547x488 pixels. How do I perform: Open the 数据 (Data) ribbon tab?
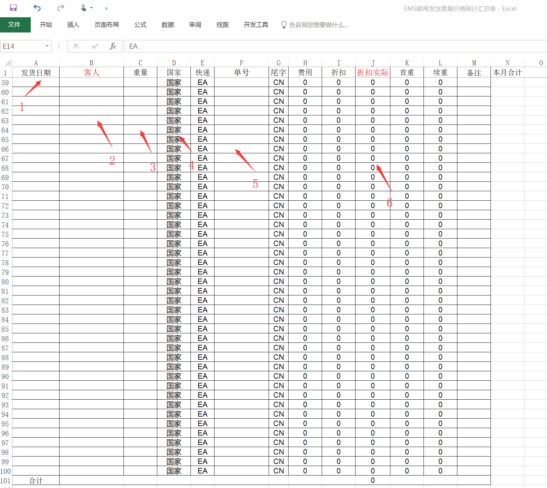(x=167, y=25)
